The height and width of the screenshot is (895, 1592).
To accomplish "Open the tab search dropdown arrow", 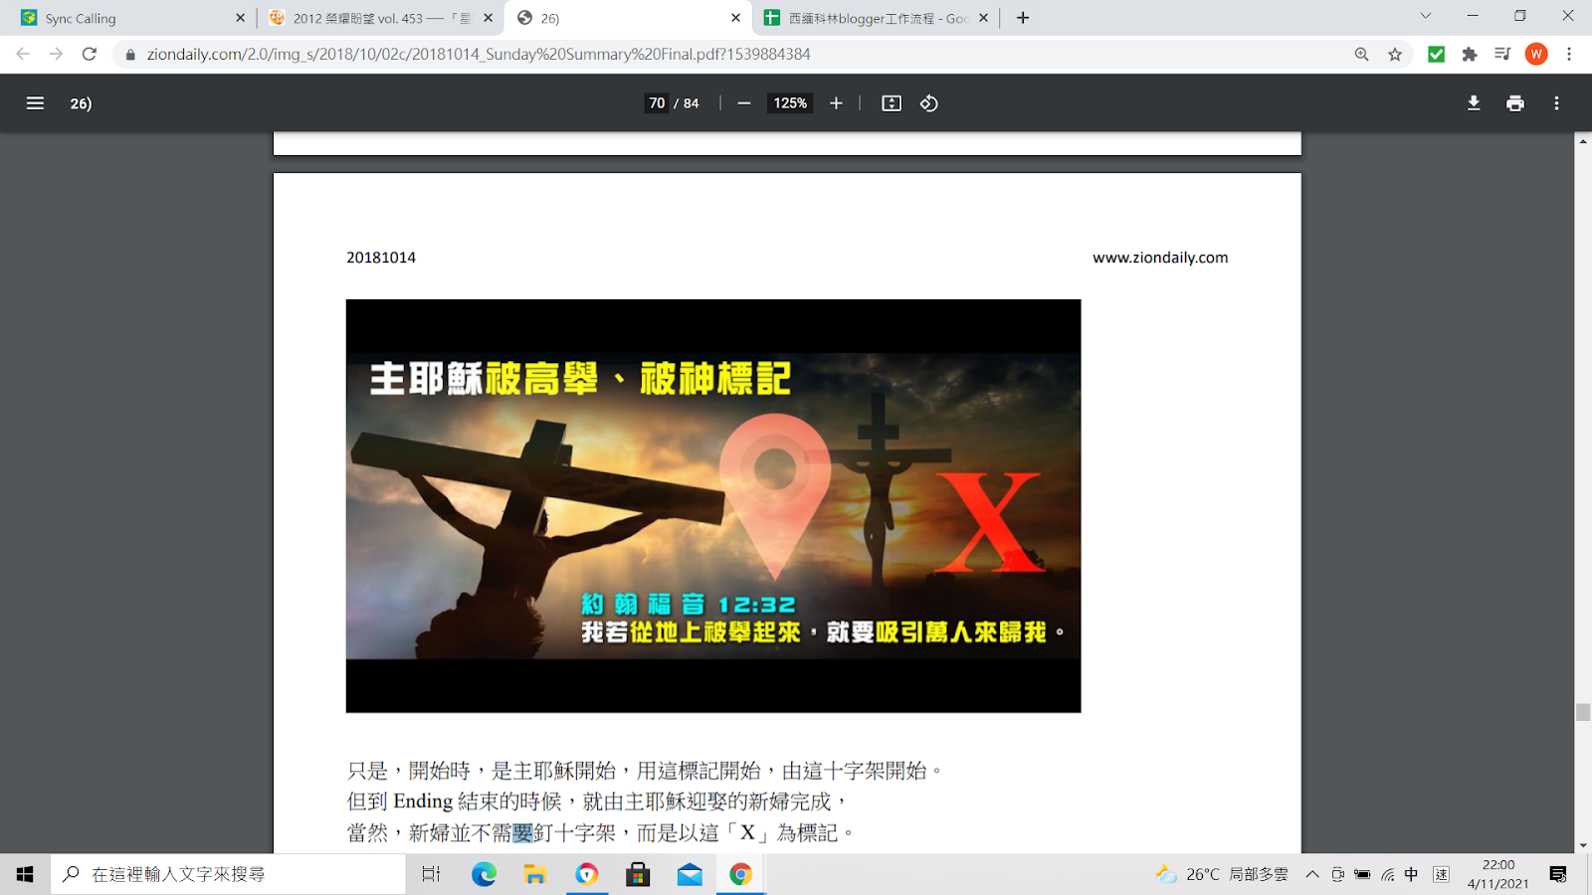I will [1425, 16].
